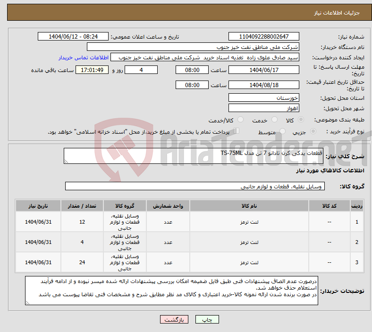This screenshot has height=332, width=372.
Task: Click the تعداد / مقدار column header
Action: tap(82, 206)
